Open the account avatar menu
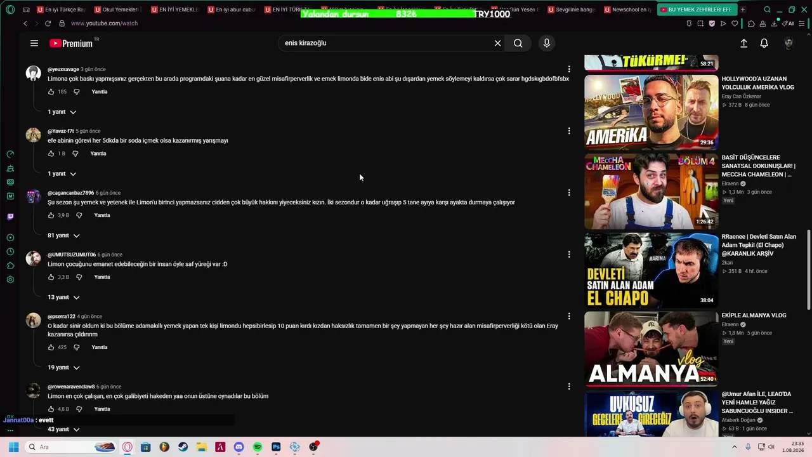812x457 pixels. click(x=789, y=43)
